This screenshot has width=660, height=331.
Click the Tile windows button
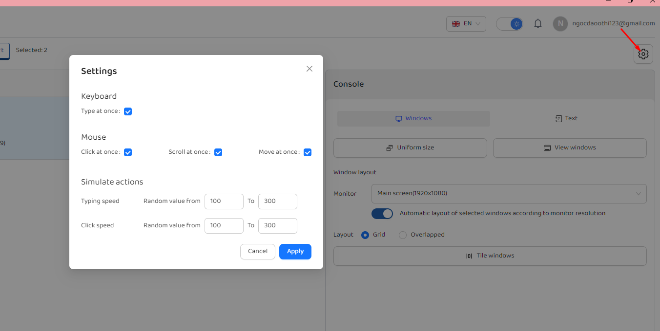[x=490, y=256]
